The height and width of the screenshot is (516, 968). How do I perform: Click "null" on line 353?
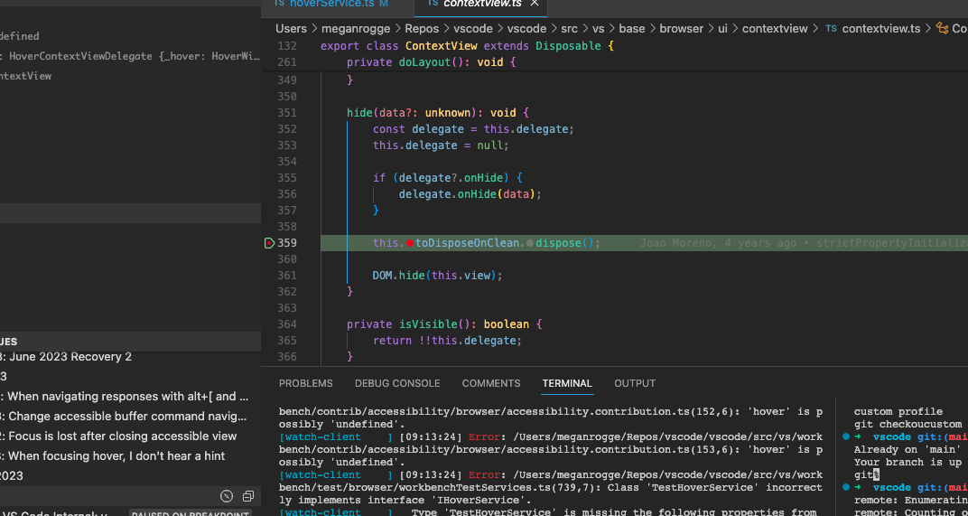489,145
